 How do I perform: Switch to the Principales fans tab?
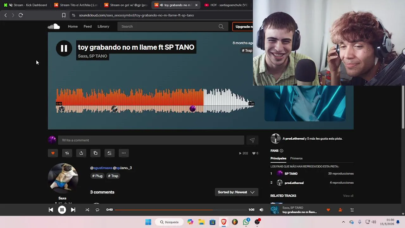click(278, 158)
